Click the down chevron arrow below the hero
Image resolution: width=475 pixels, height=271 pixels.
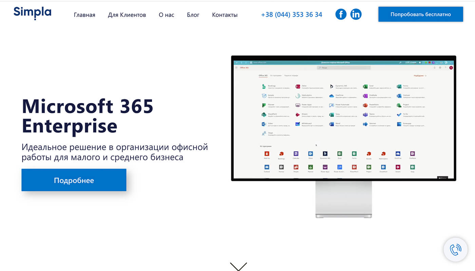tap(239, 267)
